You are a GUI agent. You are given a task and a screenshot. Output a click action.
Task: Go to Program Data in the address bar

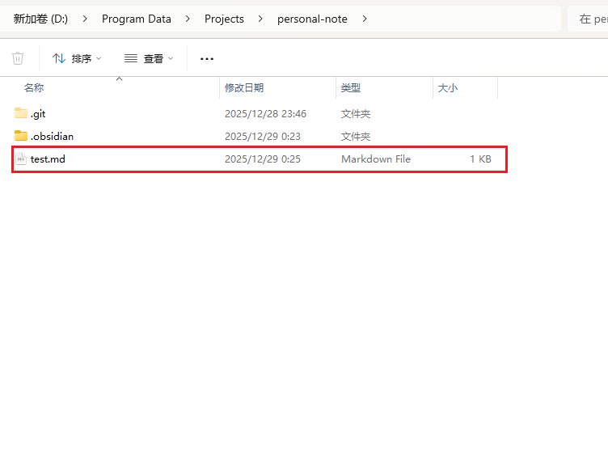[136, 19]
